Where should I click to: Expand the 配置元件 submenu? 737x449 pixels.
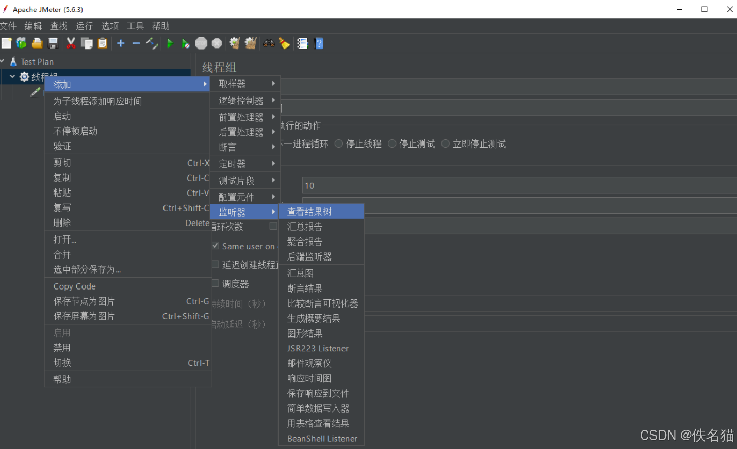244,197
